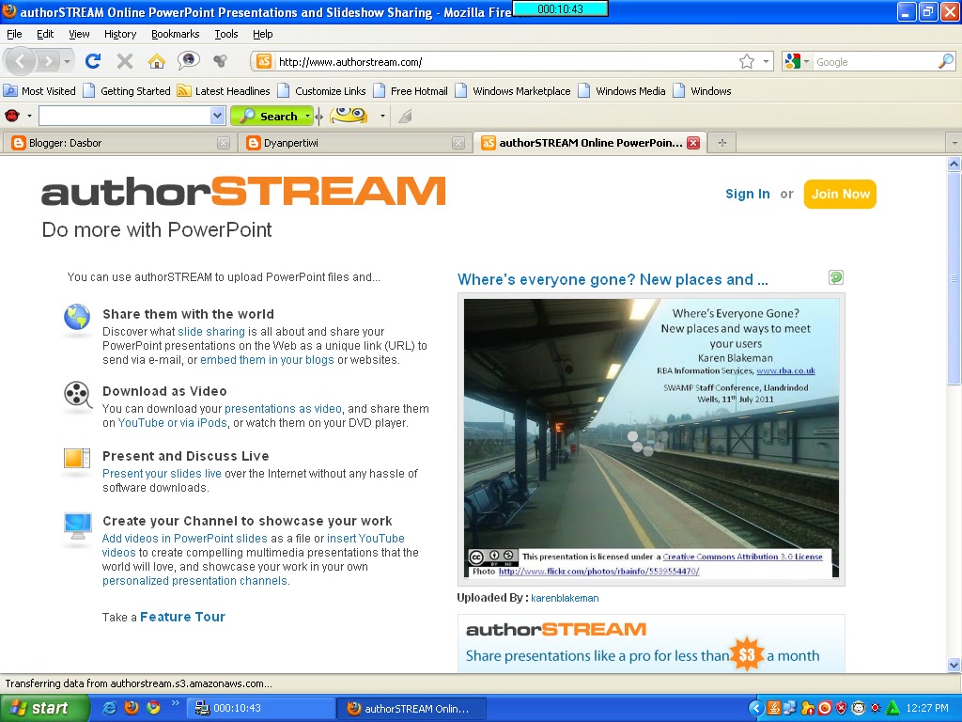Click the orange slide icon beside Present and Discuss

77,459
